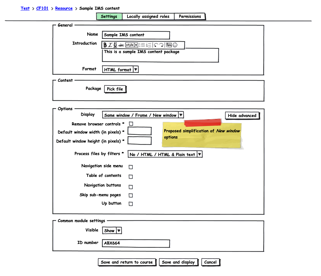This screenshot has width=321, height=276.
Task: Open the Locally assigned roles tab
Action: pos(148,17)
